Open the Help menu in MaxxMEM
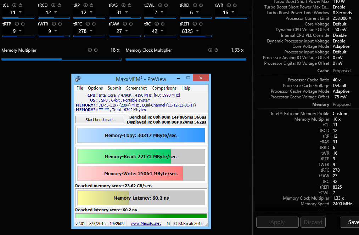The image size is (359, 235). tap(186, 88)
